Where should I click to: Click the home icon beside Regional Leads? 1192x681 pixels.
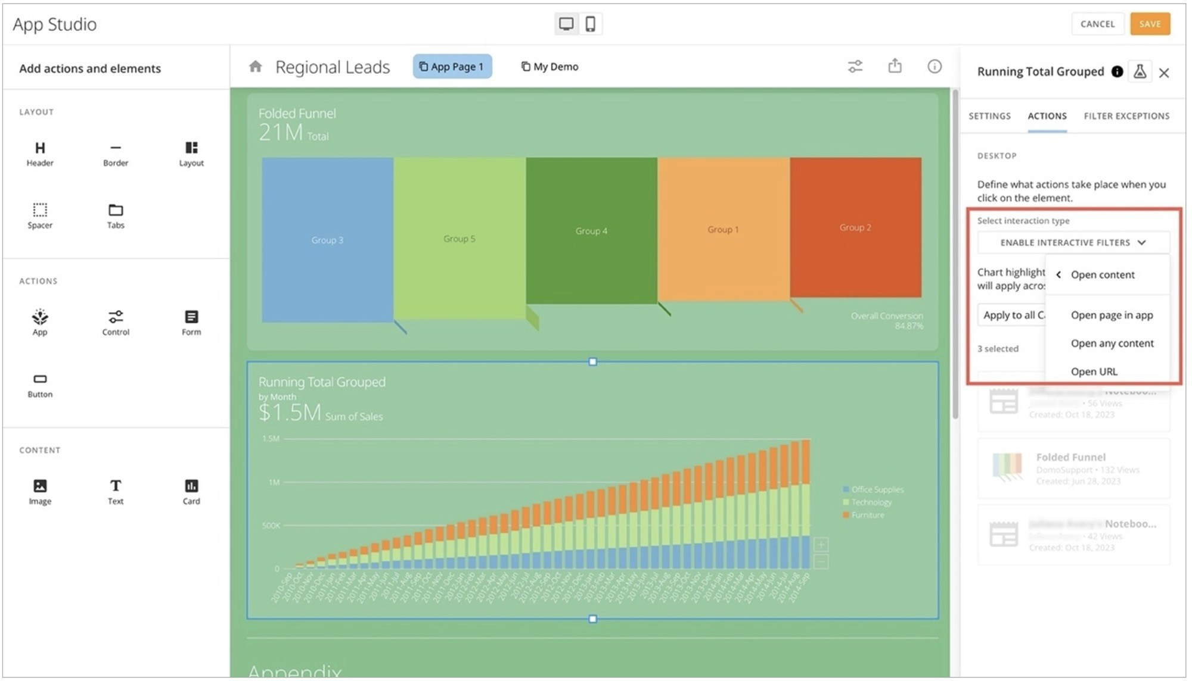[x=256, y=67]
